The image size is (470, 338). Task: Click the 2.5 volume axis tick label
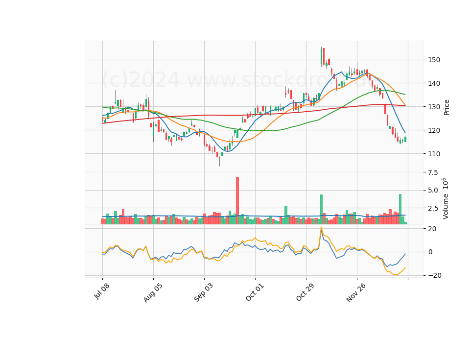click(x=433, y=209)
